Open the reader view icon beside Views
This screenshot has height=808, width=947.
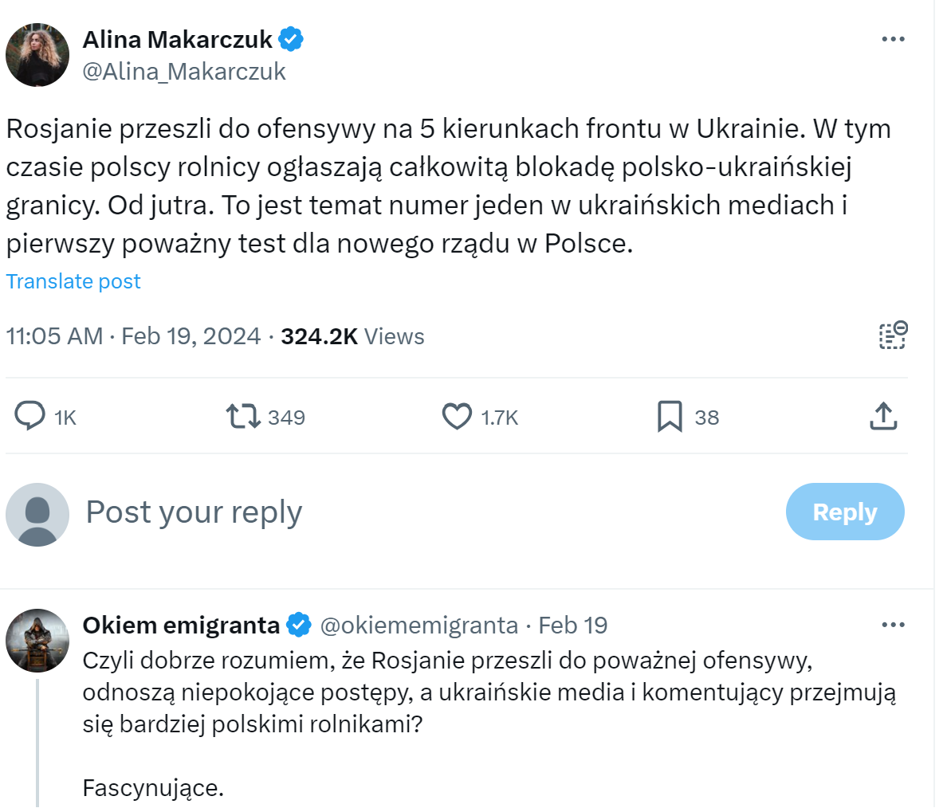(x=893, y=335)
